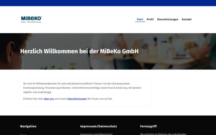Click the MiBeKo logo in the header
This screenshot has height=135, width=216.
coord(31,19)
